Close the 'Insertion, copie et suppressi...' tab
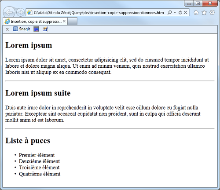220x190 pixels. (x=64, y=21)
